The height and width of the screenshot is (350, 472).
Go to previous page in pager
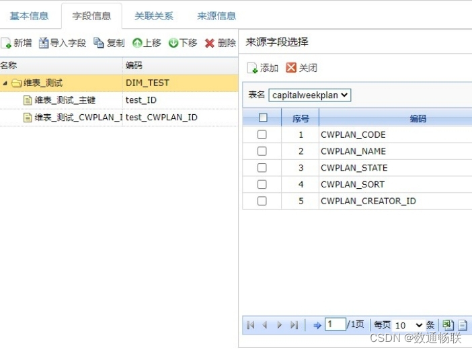(265, 325)
